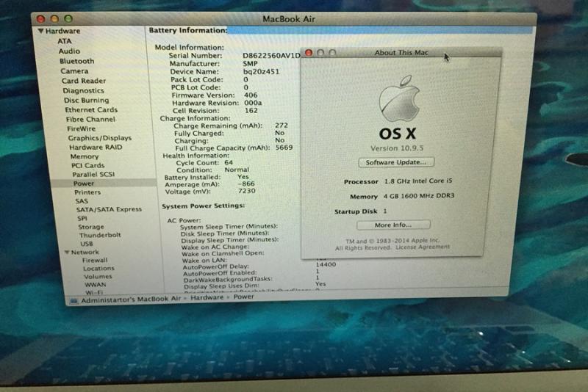Select Audio in the sidebar

(x=69, y=51)
